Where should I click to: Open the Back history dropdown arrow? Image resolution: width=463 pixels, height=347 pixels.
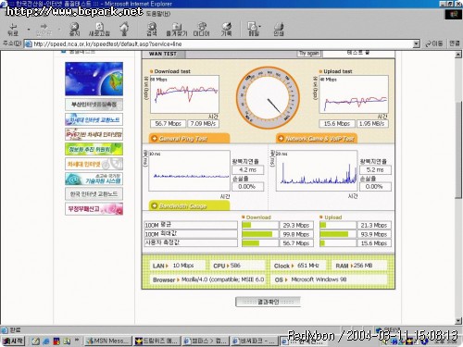click(29, 30)
